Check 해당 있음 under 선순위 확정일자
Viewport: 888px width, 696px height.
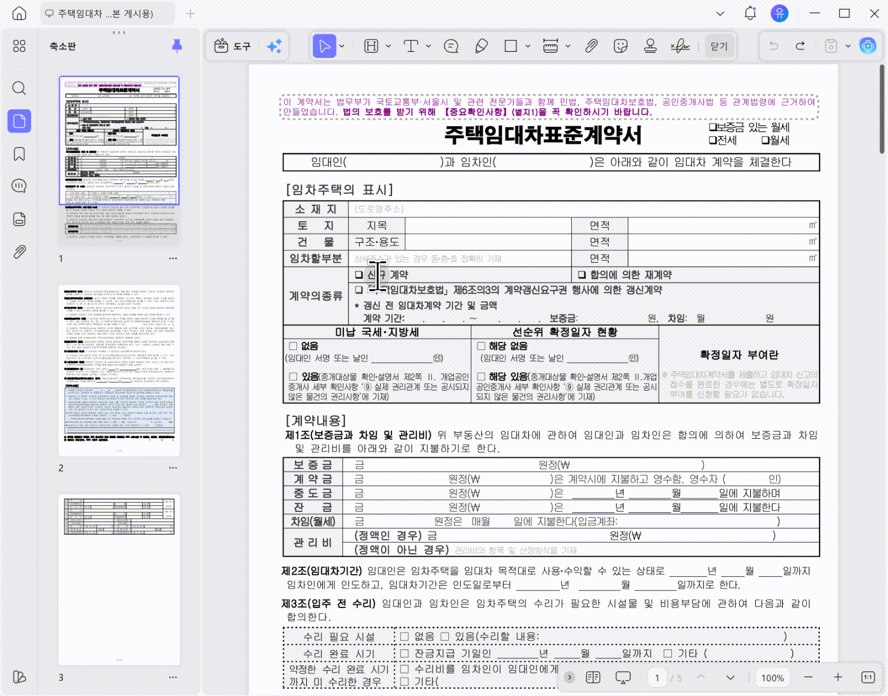click(481, 376)
